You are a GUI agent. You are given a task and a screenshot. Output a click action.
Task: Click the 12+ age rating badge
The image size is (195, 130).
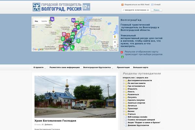click(86, 7)
